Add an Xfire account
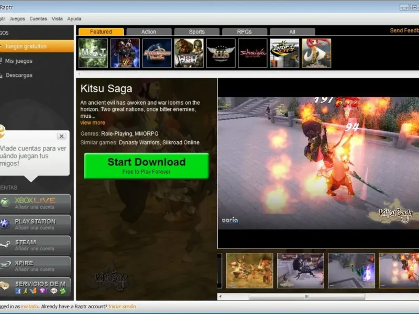Screen dimensions: 419x314 point(35,266)
